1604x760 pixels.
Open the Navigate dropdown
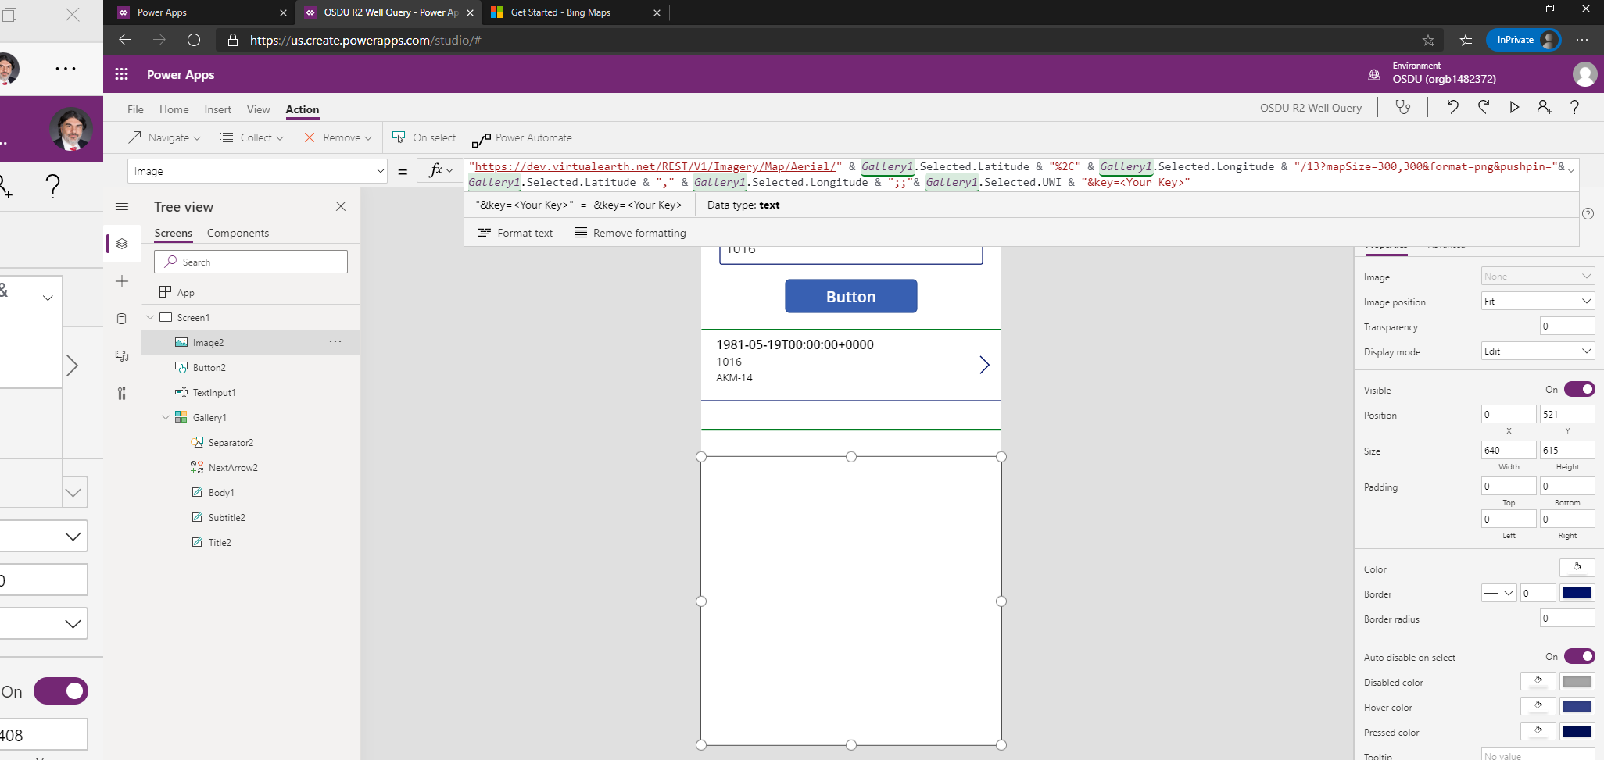[164, 137]
